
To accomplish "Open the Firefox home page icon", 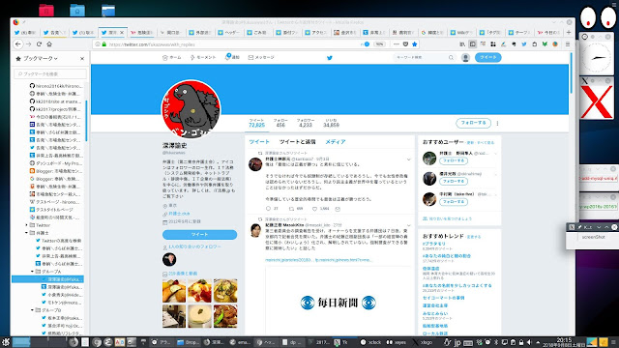I will coord(49,44).
